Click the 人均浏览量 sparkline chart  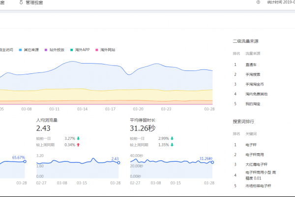coord(78,168)
